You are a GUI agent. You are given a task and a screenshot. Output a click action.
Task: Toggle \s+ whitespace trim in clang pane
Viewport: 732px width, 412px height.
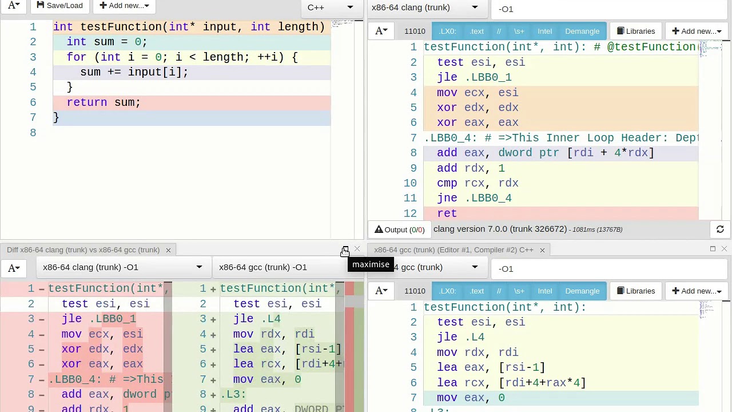[x=519, y=31]
